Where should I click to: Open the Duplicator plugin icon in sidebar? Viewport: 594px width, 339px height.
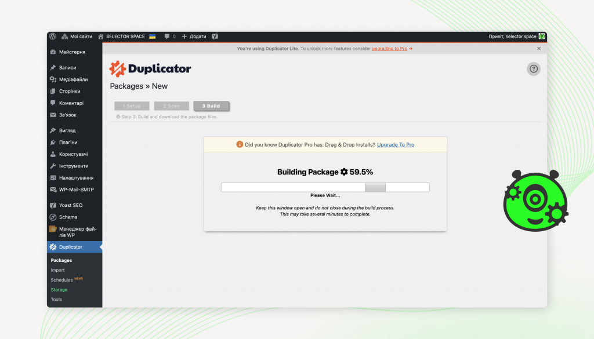[x=52, y=246]
